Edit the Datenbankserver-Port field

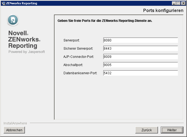(140, 73)
